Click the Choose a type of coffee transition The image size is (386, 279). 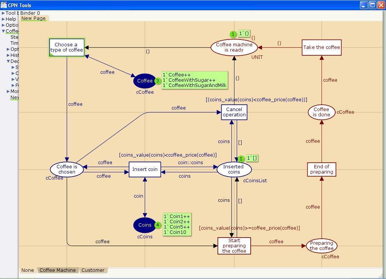click(67, 47)
